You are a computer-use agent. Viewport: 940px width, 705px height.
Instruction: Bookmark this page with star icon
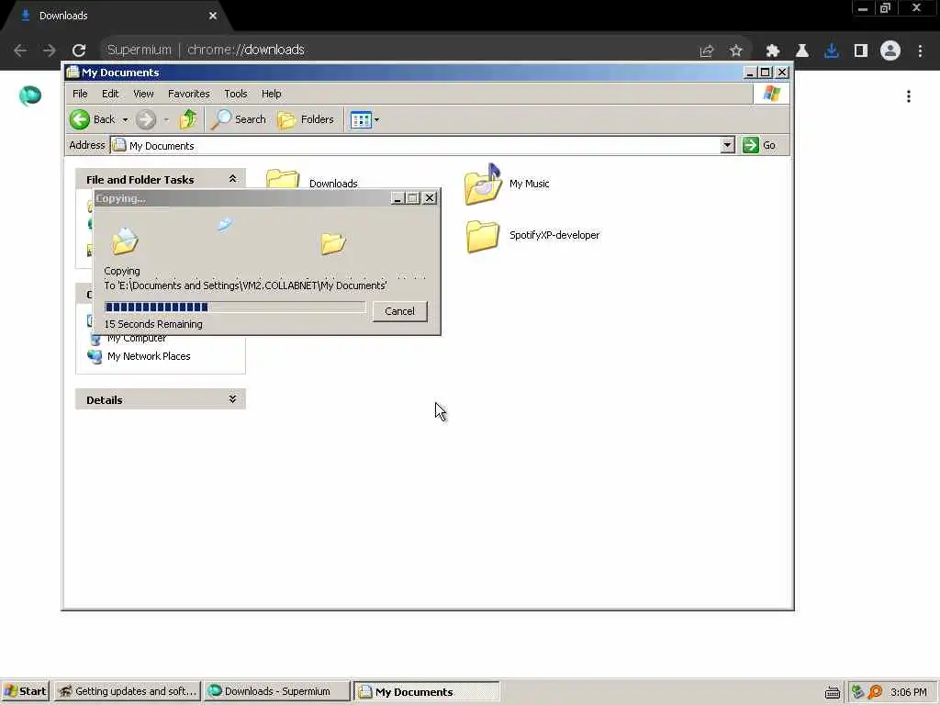pyautogui.click(x=736, y=51)
